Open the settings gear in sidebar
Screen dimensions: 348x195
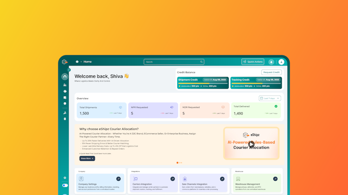click(65, 178)
